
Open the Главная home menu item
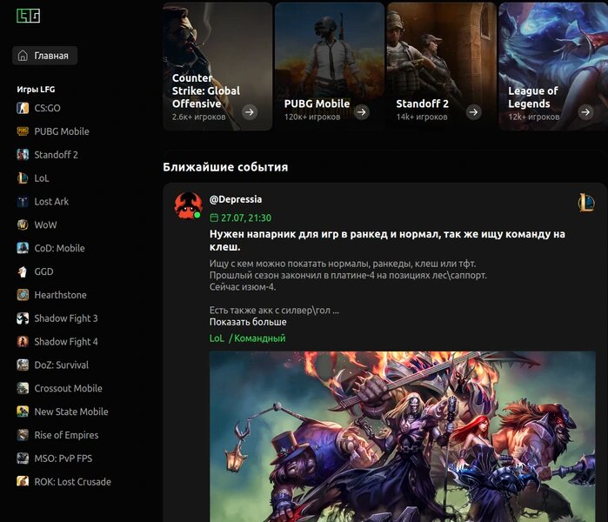45,56
